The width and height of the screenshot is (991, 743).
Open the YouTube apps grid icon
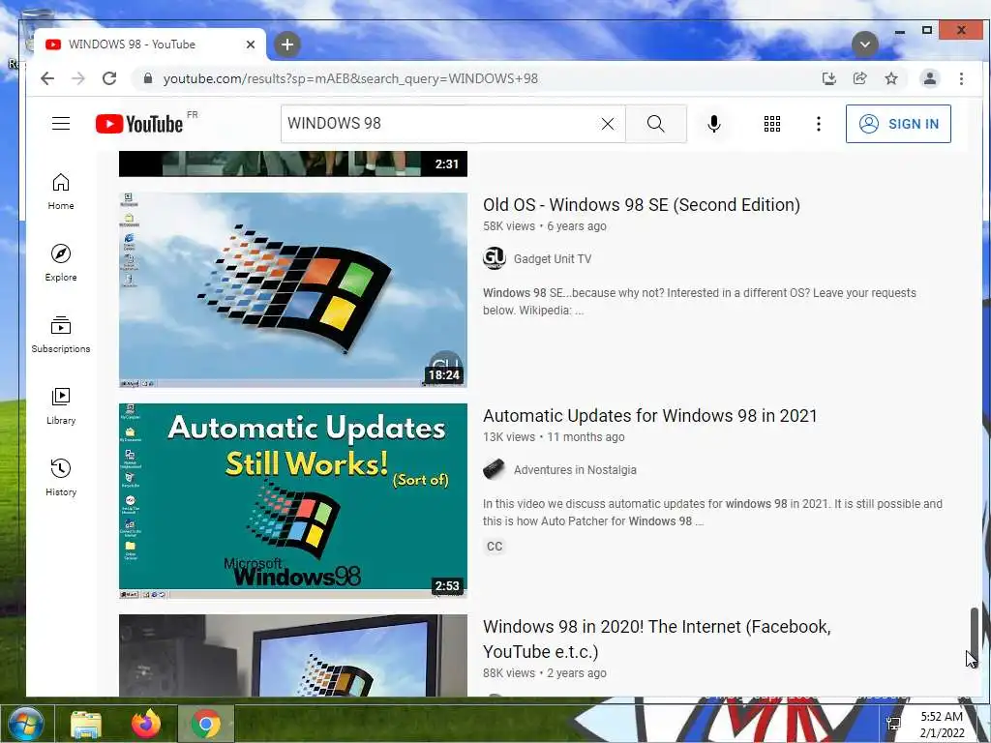point(771,124)
